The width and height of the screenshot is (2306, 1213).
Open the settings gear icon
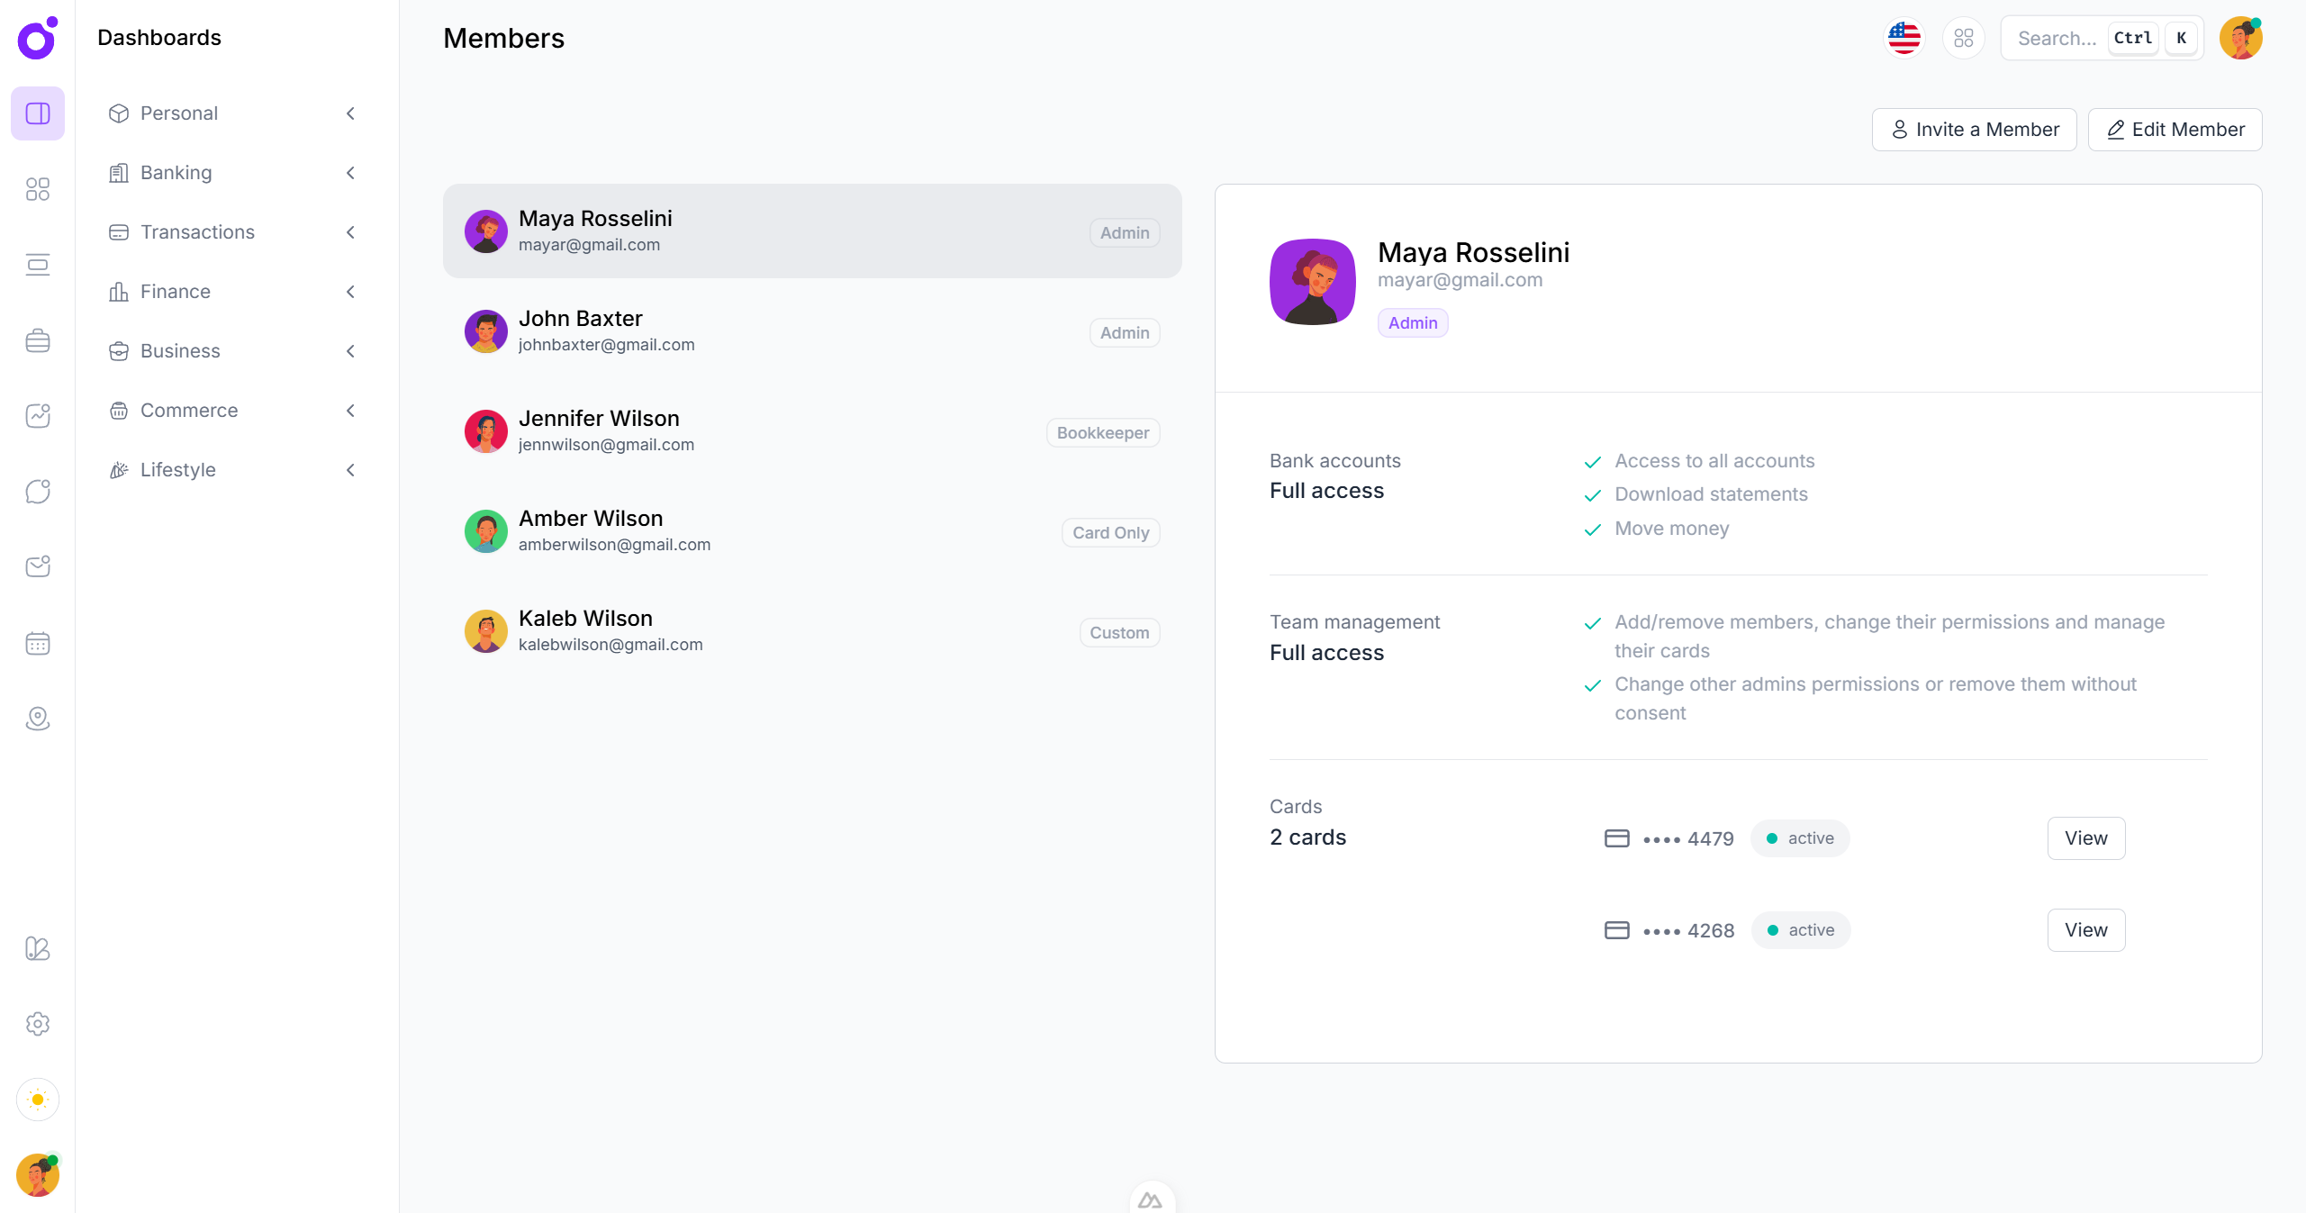coord(38,1024)
